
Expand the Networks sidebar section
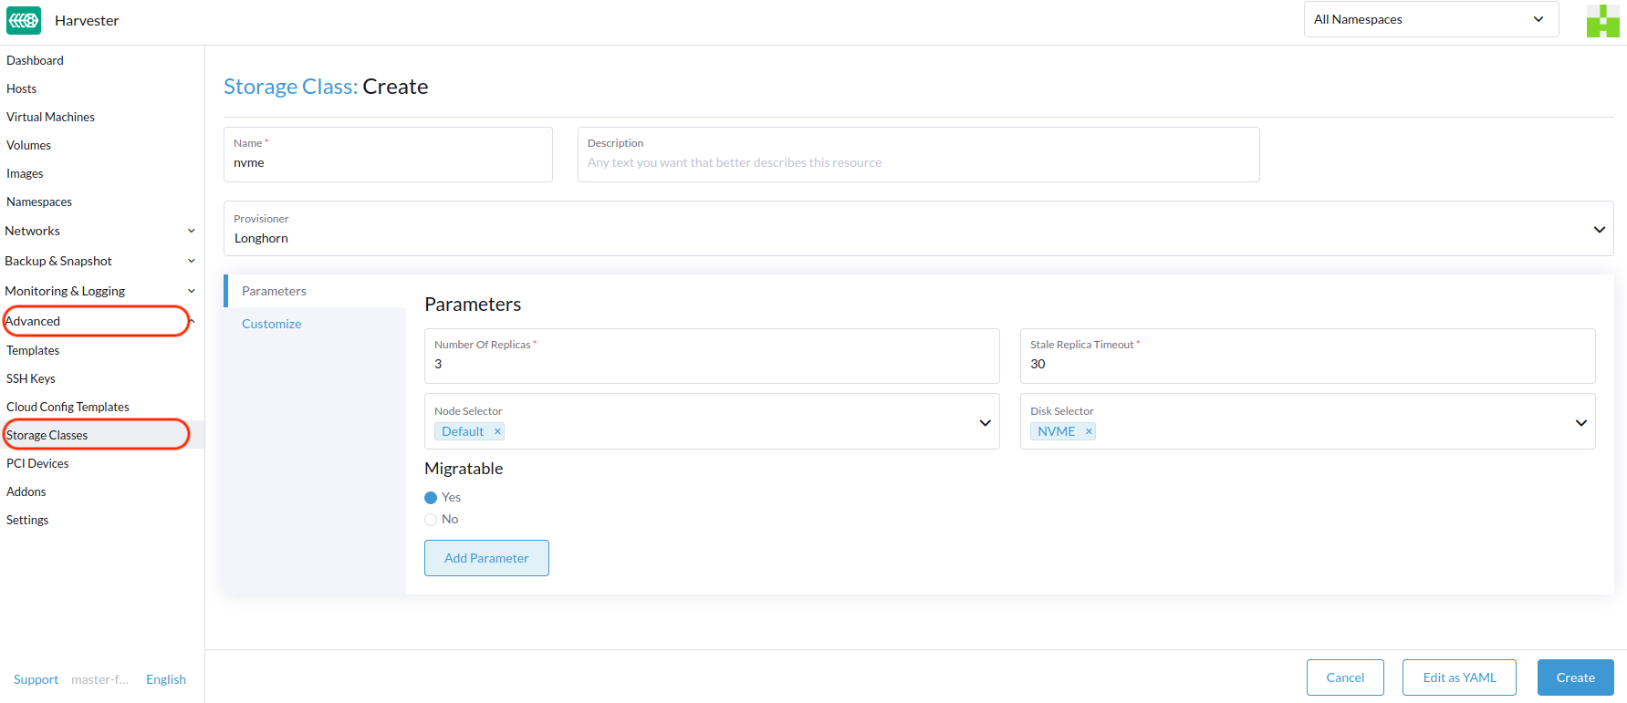pyautogui.click(x=191, y=232)
